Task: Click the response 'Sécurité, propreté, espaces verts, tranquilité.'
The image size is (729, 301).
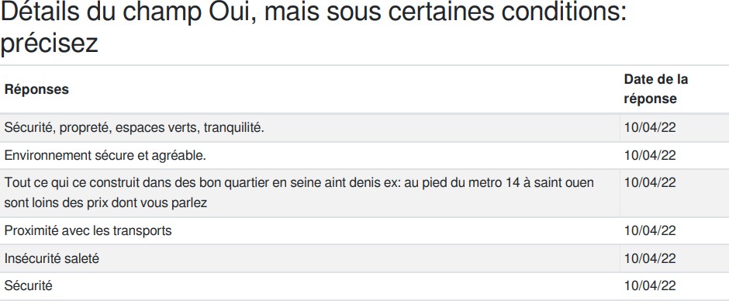Action: 134,127
